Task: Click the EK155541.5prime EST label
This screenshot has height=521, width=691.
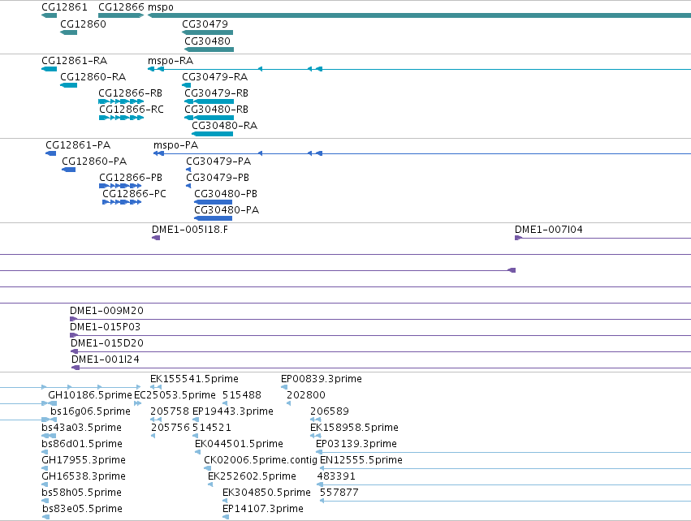Action: [194, 379]
